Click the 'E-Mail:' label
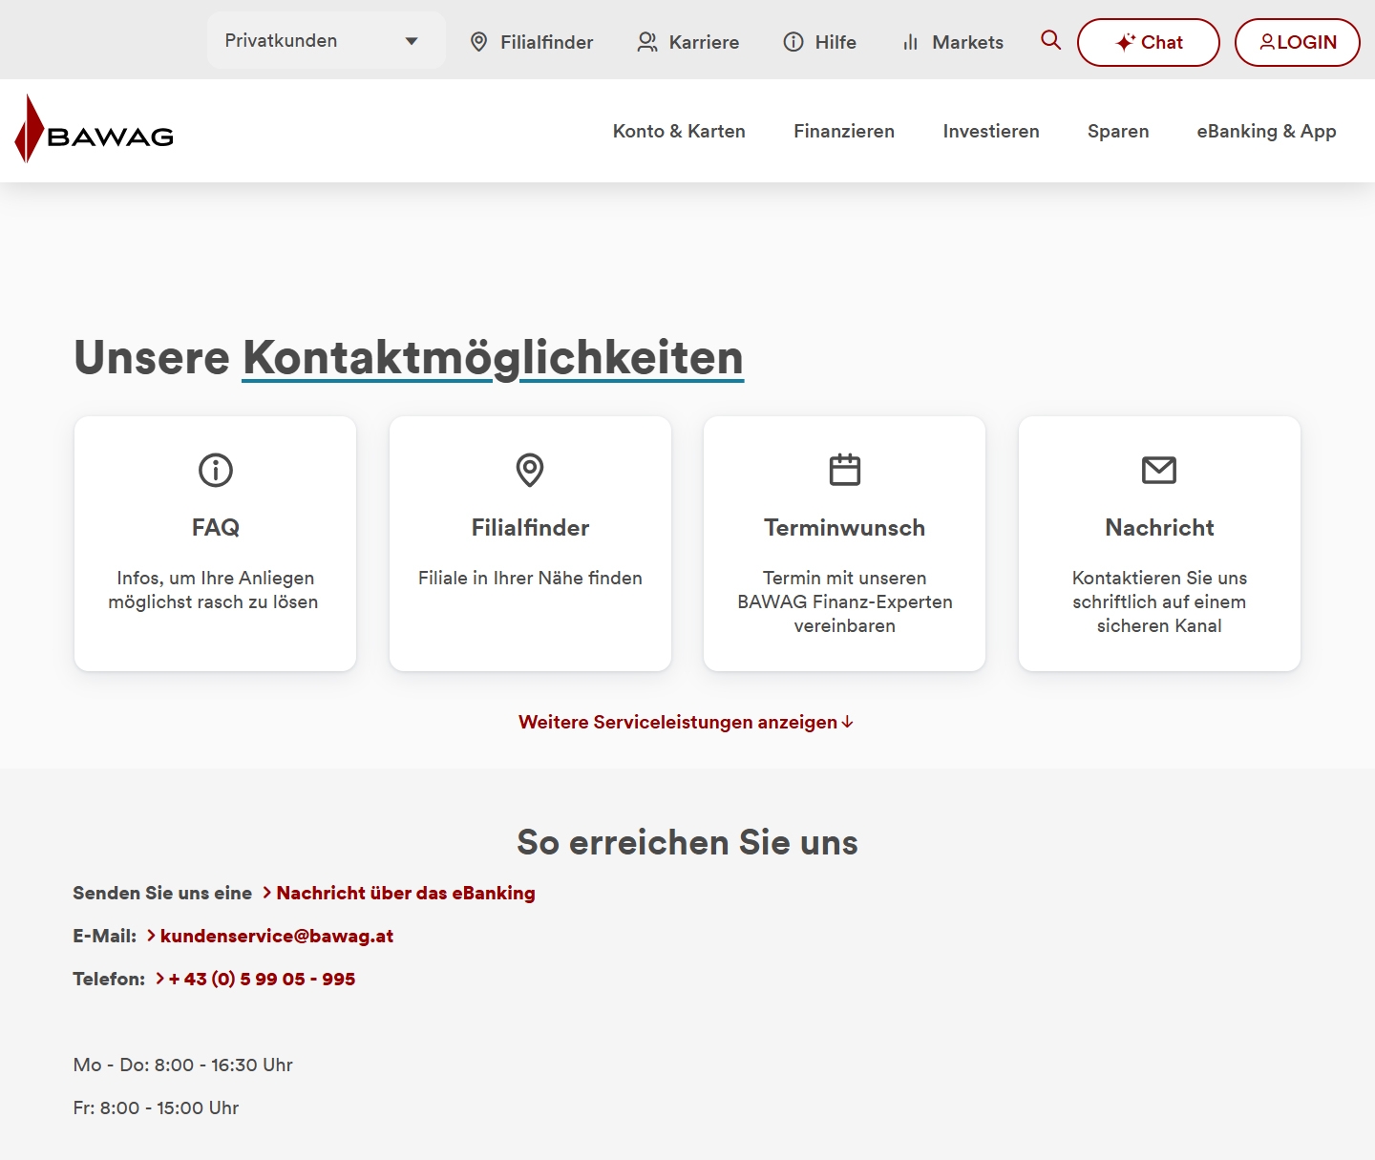 tap(105, 936)
